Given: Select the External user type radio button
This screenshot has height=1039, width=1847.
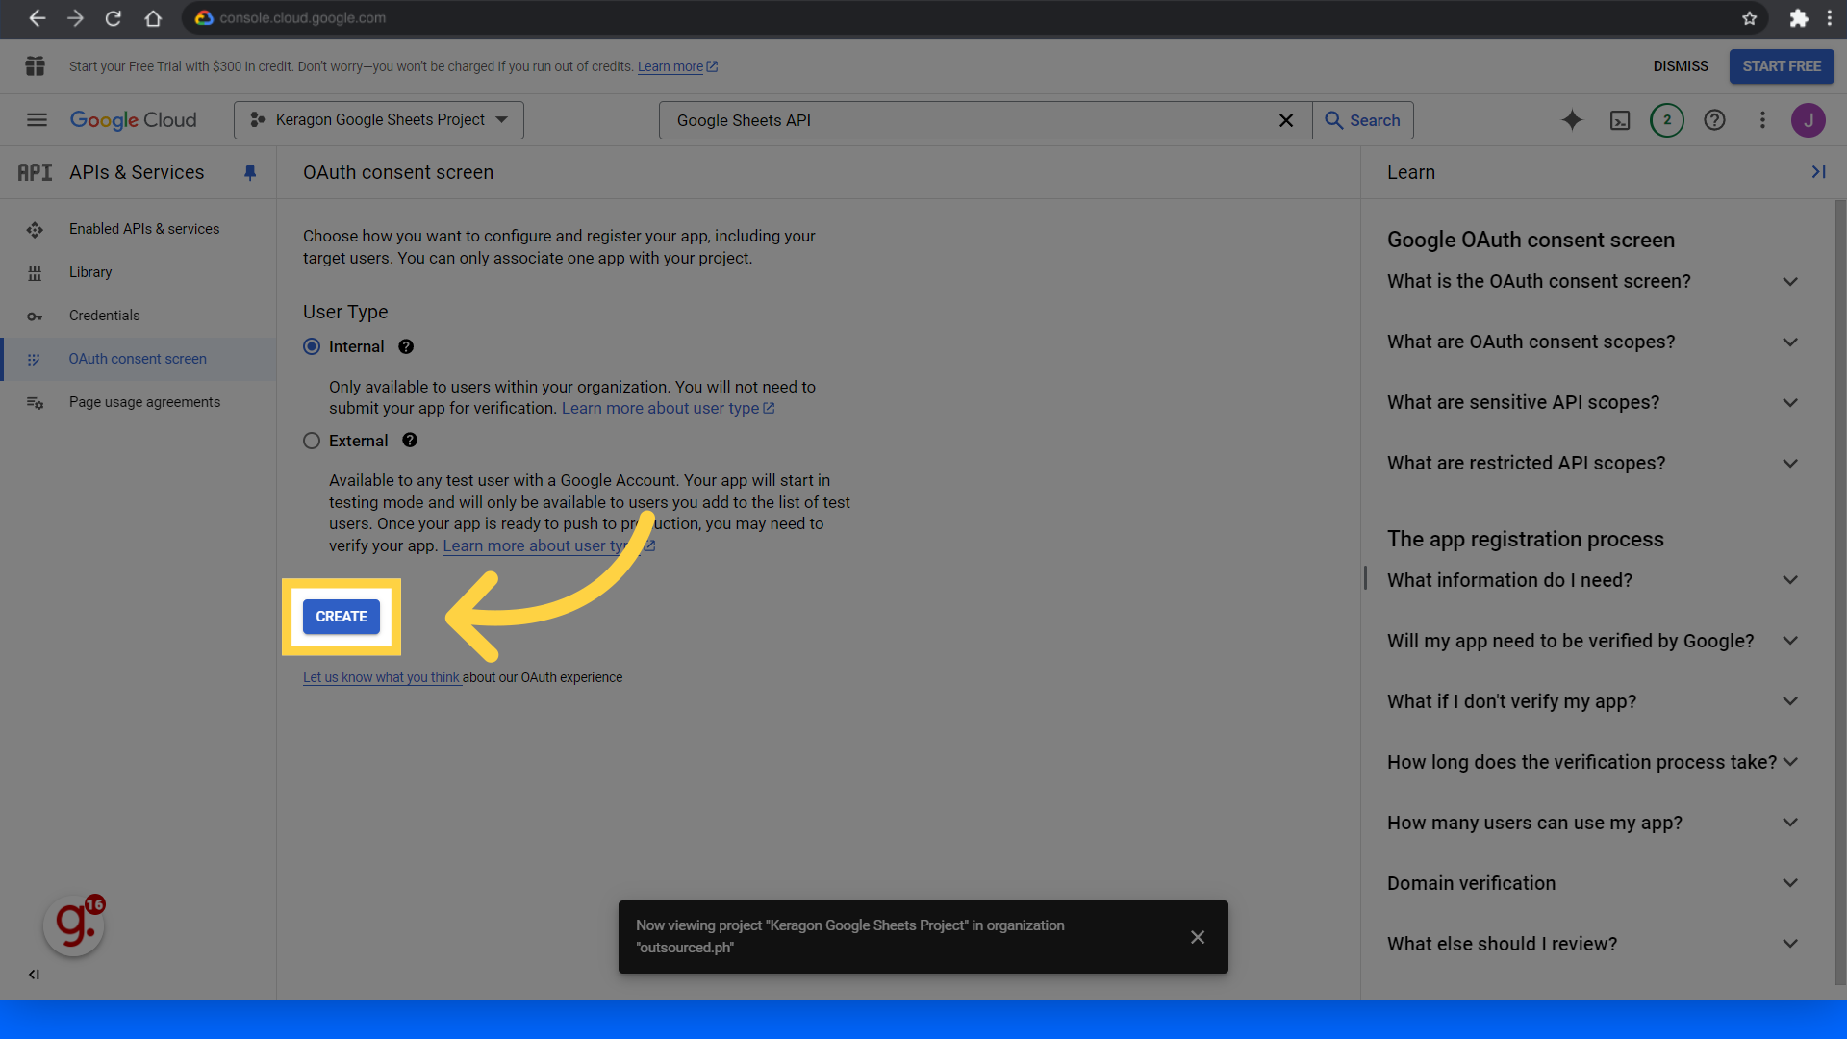Looking at the screenshot, I should (x=312, y=441).
